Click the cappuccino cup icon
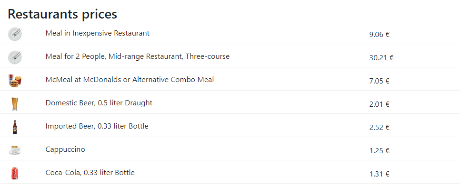 (x=15, y=150)
